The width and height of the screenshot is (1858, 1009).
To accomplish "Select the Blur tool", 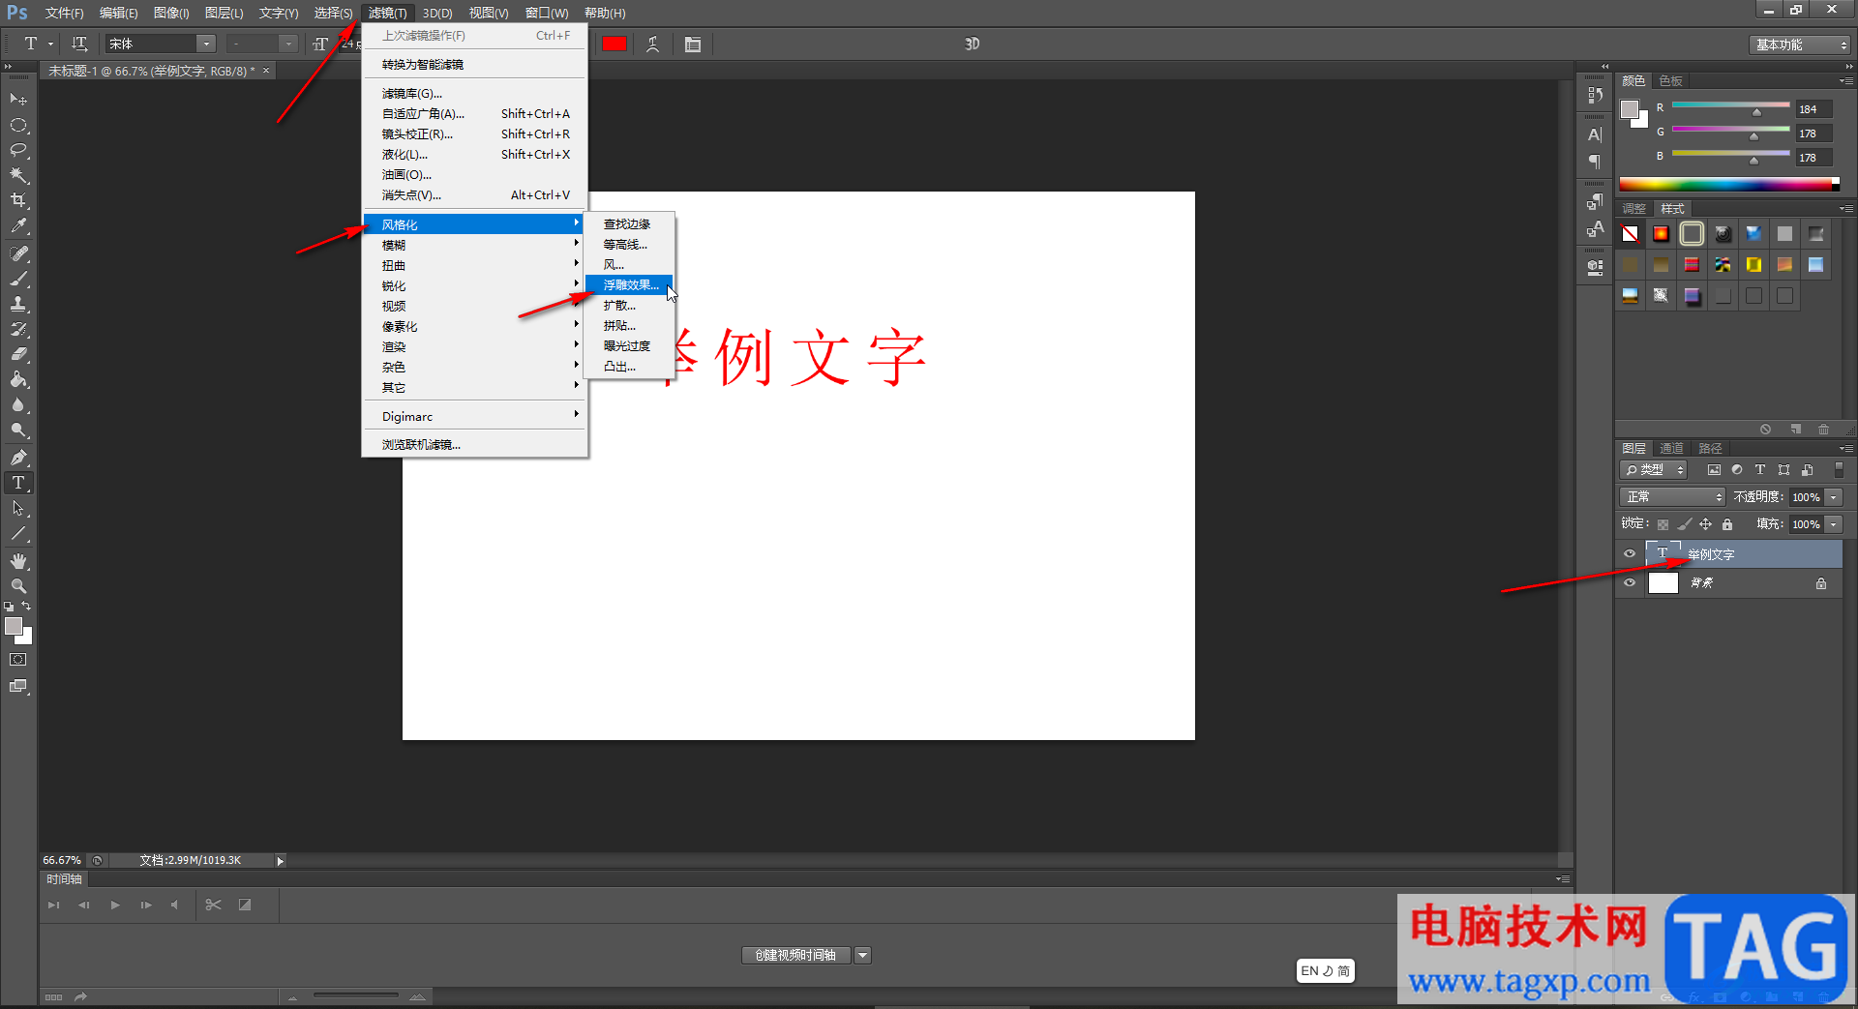I will coord(18,404).
